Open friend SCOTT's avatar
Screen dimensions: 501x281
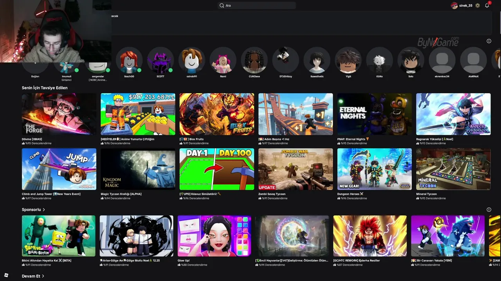pos(160,60)
